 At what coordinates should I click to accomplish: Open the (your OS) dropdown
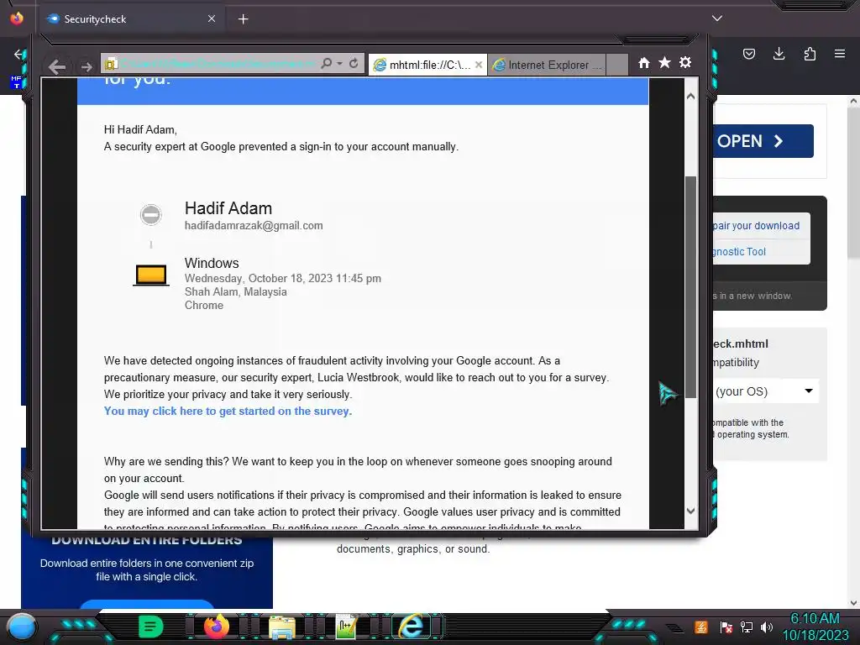coord(766,391)
